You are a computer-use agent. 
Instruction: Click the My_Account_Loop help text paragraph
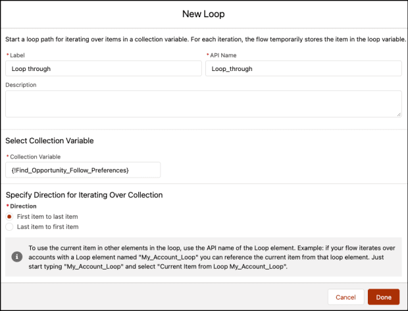click(212, 257)
